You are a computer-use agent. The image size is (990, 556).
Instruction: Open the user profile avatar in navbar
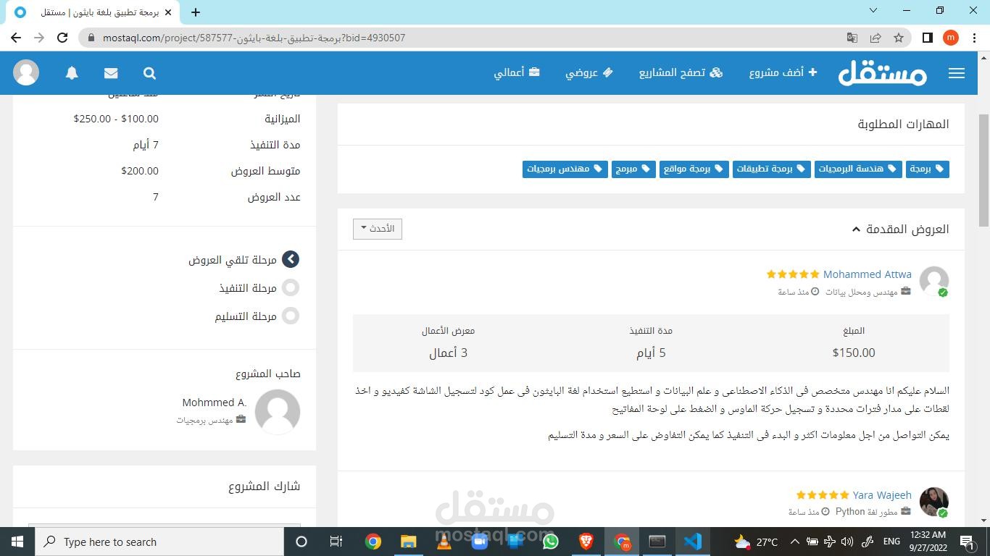26,73
